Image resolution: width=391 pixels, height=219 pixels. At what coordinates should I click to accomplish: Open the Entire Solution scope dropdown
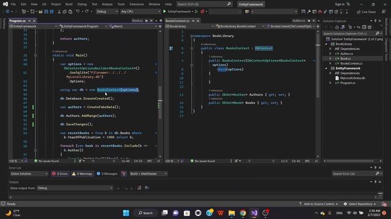(x=29, y=173)
